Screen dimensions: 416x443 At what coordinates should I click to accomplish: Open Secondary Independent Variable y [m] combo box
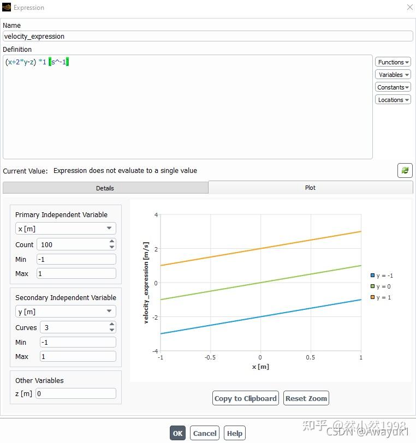click(66, 312)
